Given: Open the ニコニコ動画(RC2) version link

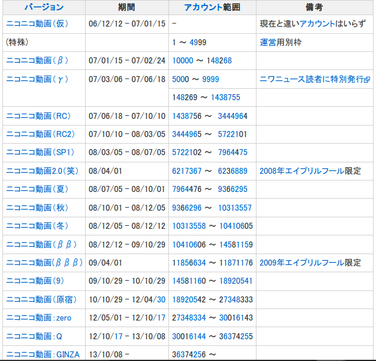Looking at the screenshot, I should 40,134.
